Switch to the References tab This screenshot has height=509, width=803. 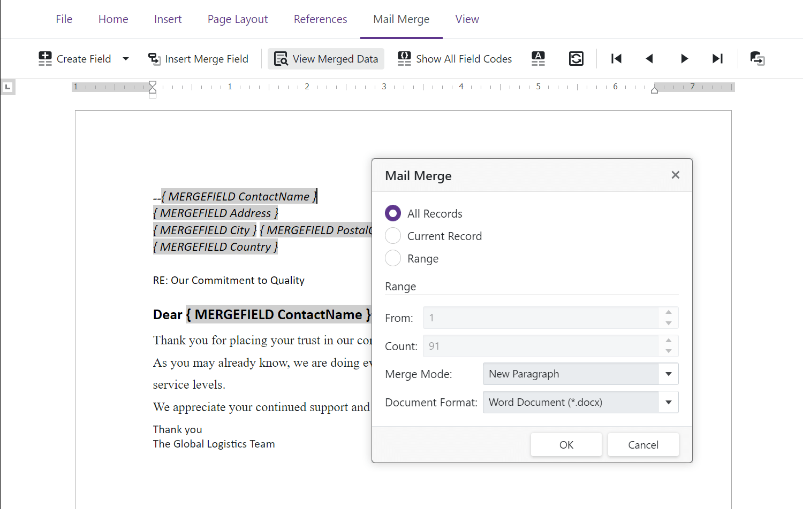pos(320,19)
